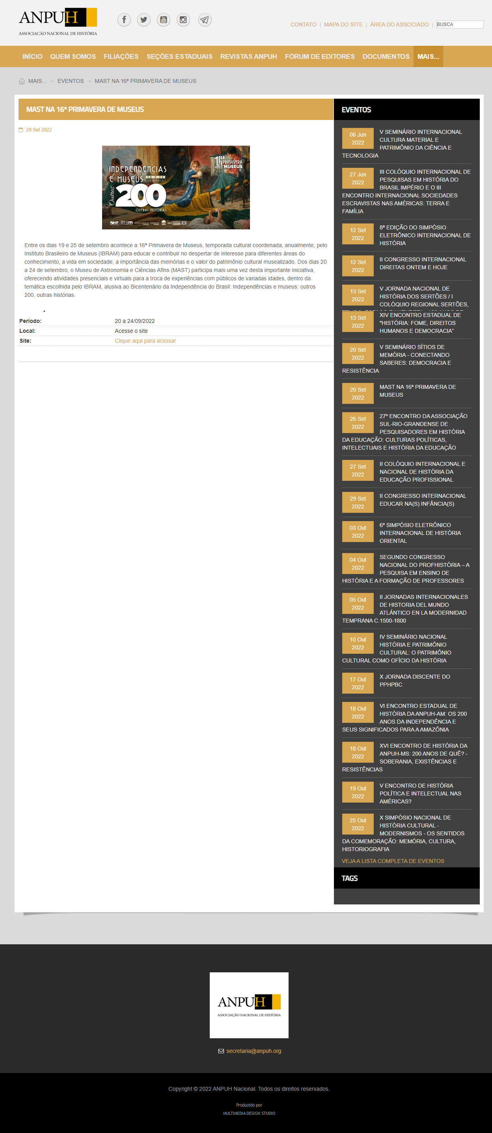492x1133 pixels.
Task: Click the ANPUH logo in header
Action: 58,22
